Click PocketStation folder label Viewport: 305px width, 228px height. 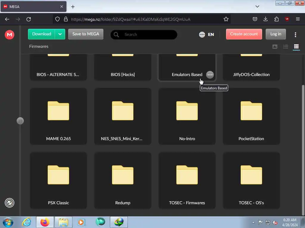[x=251, y=139]
